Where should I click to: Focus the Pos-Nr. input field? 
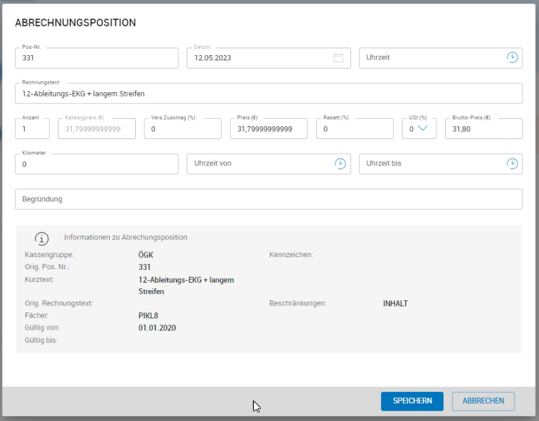tap(96, 58)
